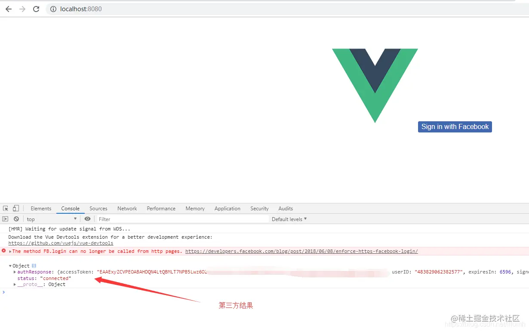Open the top context dropdown
The height and width of the screenshot is (332, 529).
pos(52,219)
